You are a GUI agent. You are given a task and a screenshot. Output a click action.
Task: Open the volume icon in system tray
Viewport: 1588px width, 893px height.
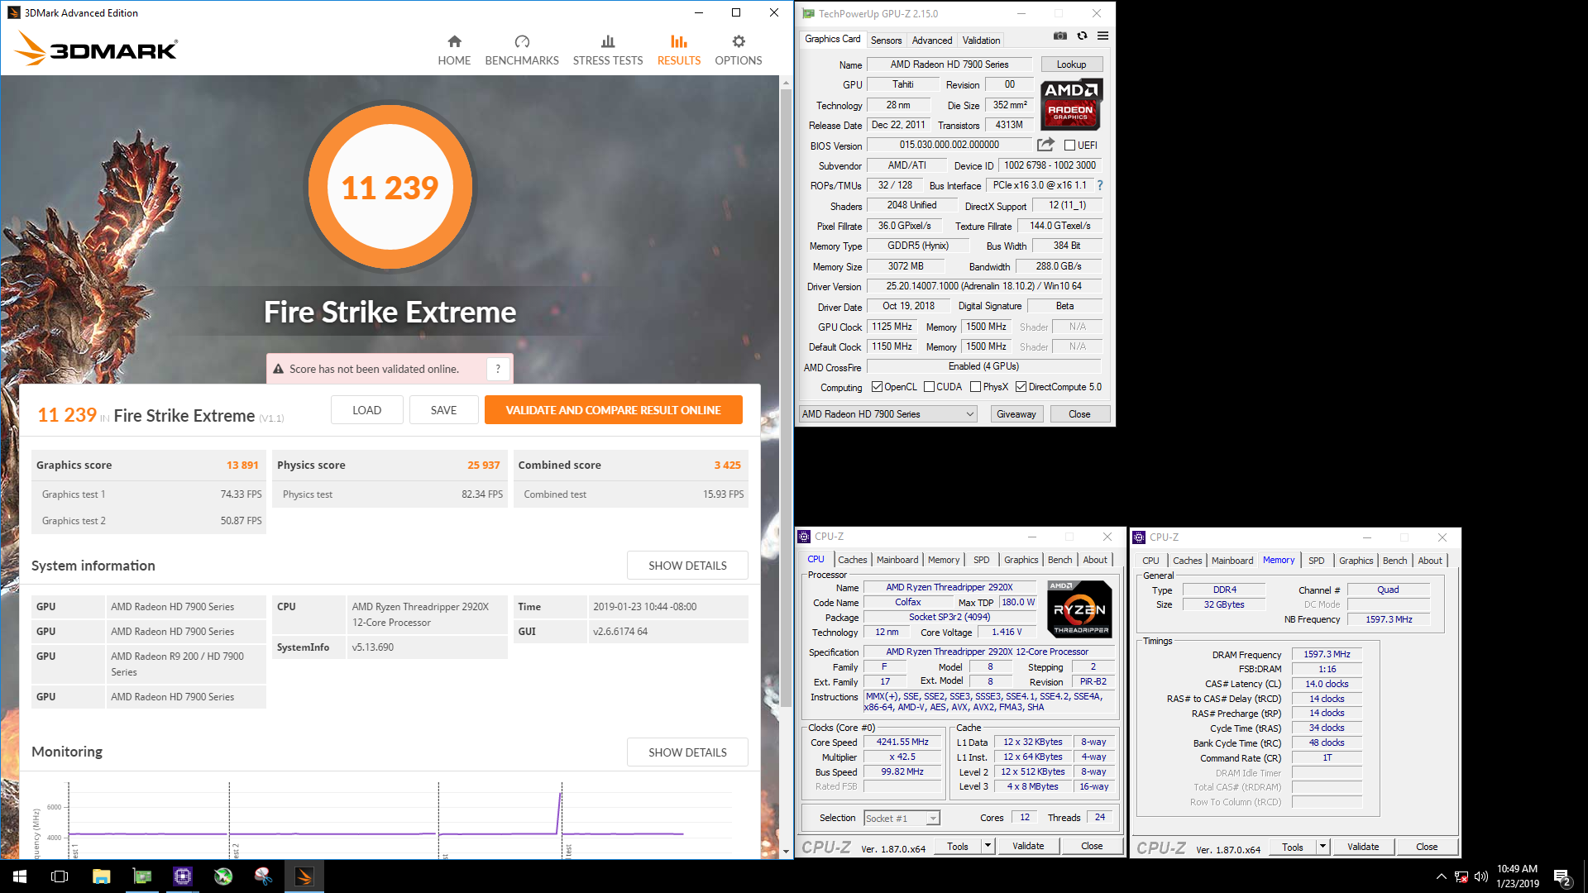click(x=1480, y=876)
